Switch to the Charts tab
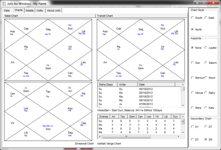The height and width of the screenshot is (150, 221). pos(18,10)
